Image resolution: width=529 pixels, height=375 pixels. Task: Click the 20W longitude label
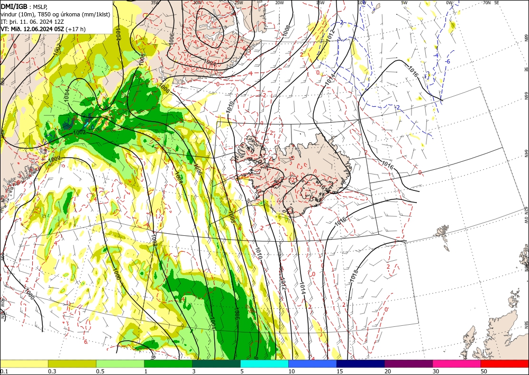279,3
